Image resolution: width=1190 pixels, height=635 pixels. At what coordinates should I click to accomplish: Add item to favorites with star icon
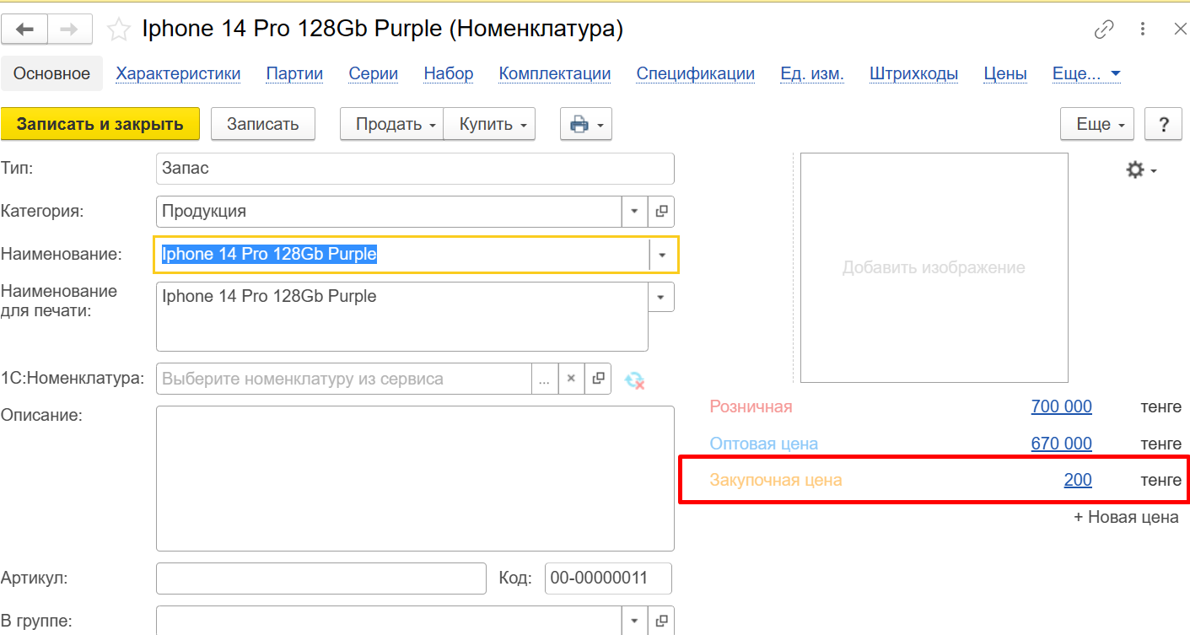[119, 30]
